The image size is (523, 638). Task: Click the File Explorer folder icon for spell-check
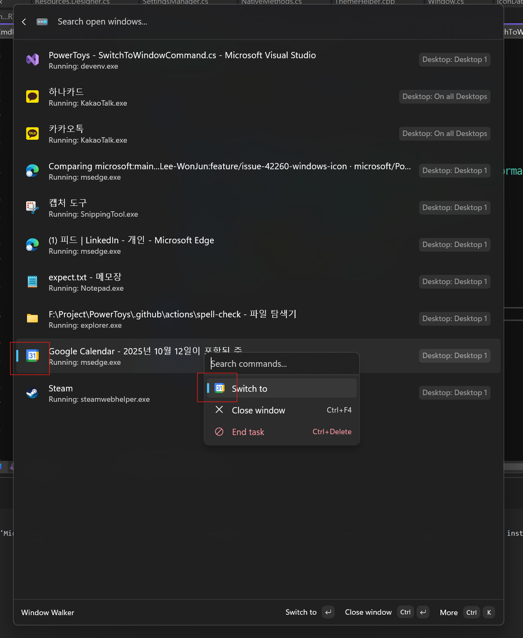(32, 319)
